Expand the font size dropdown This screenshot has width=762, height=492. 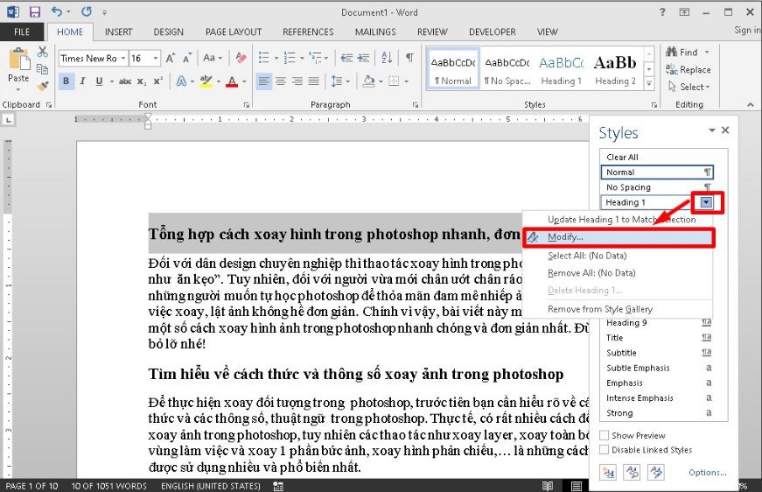(x=156, y=59)
